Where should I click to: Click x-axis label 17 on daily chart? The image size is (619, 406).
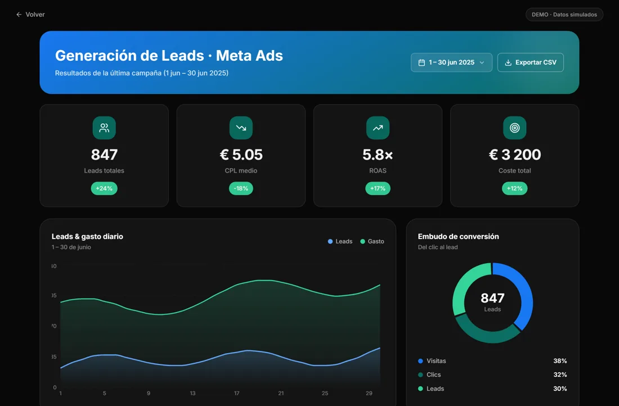pyautogui.click(x=236, y=394)
